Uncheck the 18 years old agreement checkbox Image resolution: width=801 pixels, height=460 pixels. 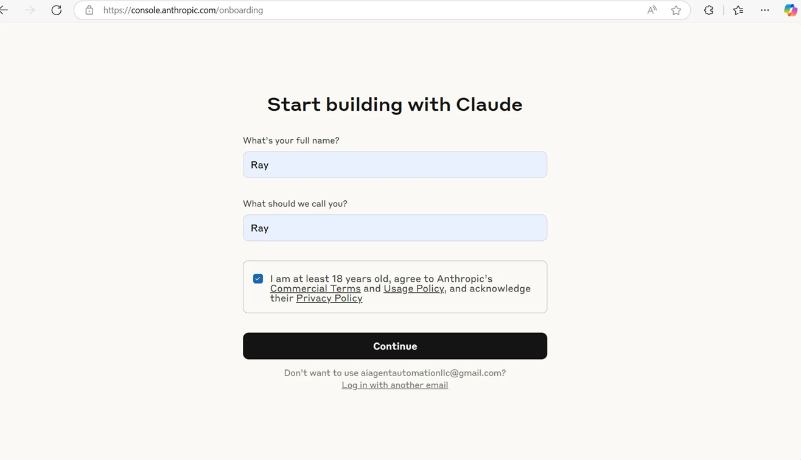pyautogui.click(x=258, y=279)
